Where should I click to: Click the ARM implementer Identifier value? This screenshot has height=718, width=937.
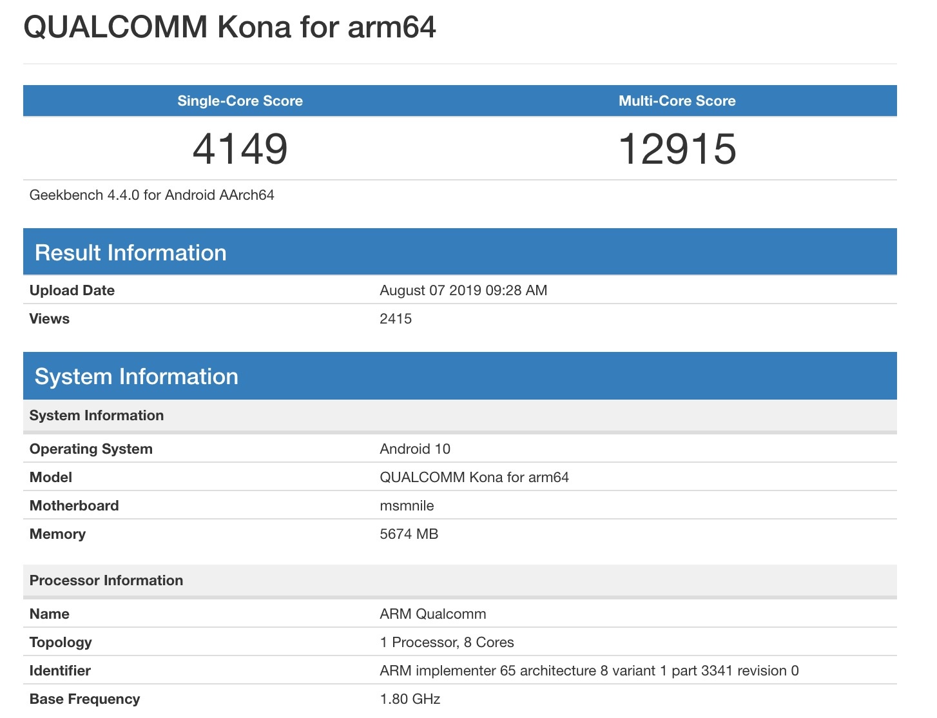(588, 670)
